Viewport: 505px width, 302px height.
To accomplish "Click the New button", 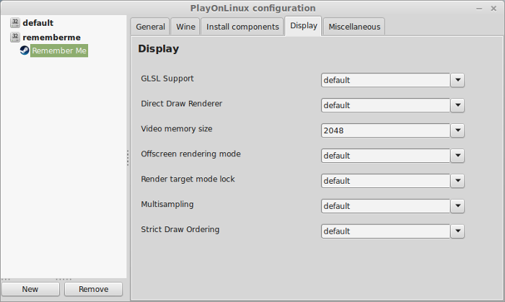I will pos(30,289).
